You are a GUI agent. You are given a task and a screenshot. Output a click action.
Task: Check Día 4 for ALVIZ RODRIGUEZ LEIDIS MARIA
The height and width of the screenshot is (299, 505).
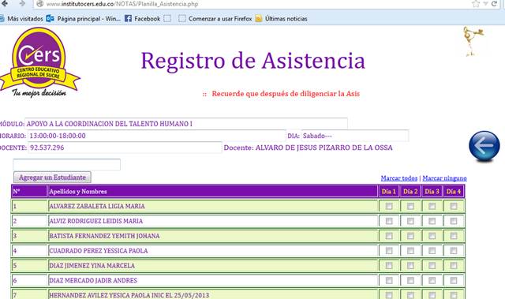click(x=454, y=221)
